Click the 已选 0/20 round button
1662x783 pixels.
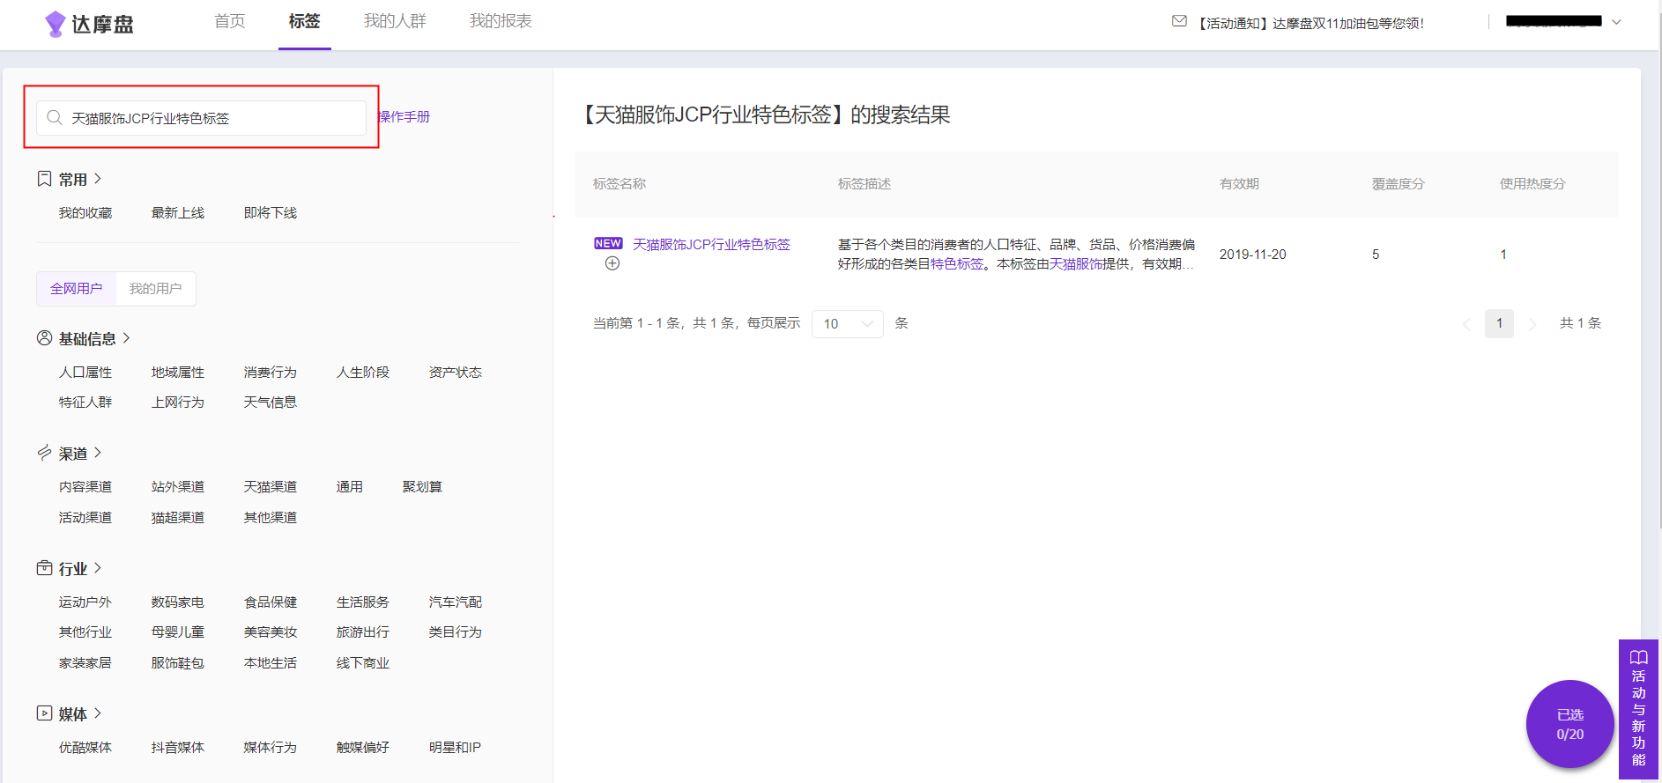[x=1569, y=724]
